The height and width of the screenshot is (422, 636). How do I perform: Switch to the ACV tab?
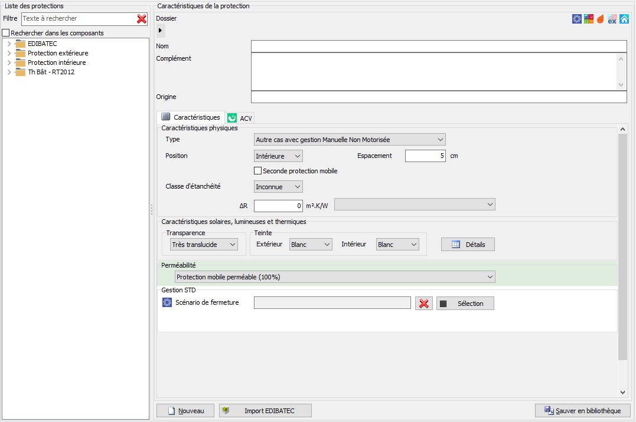click(240, 118)
